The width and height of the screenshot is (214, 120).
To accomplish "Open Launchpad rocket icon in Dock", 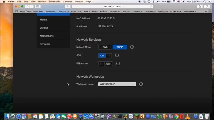I will pyautogui.click(x=13, y=116).
